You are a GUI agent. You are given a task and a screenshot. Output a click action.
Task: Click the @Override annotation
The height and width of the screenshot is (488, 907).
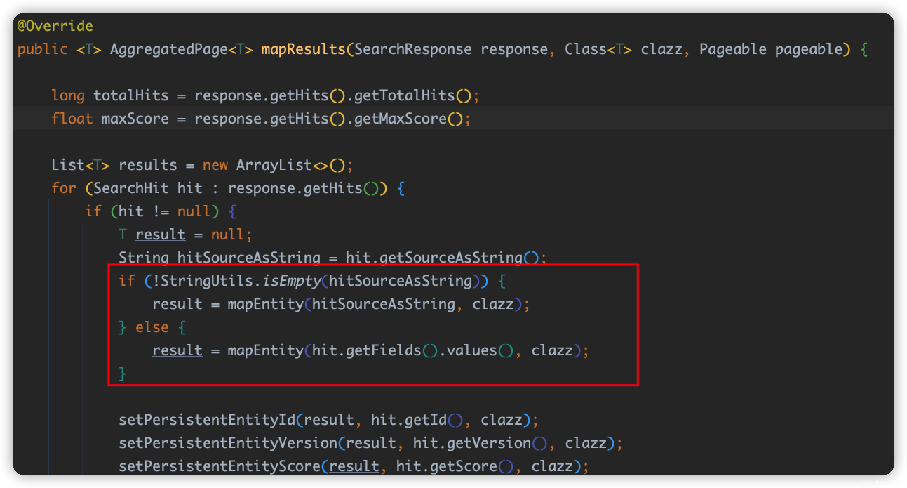[x=55, y=26]
